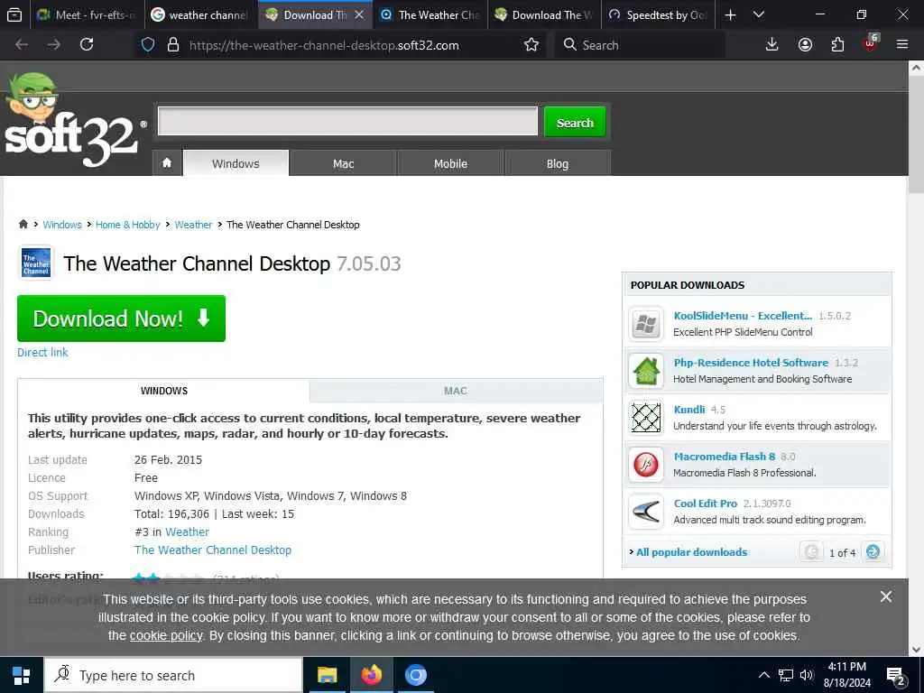
Task: Open the Windows breadcrumb link
Action: (62, 225)
